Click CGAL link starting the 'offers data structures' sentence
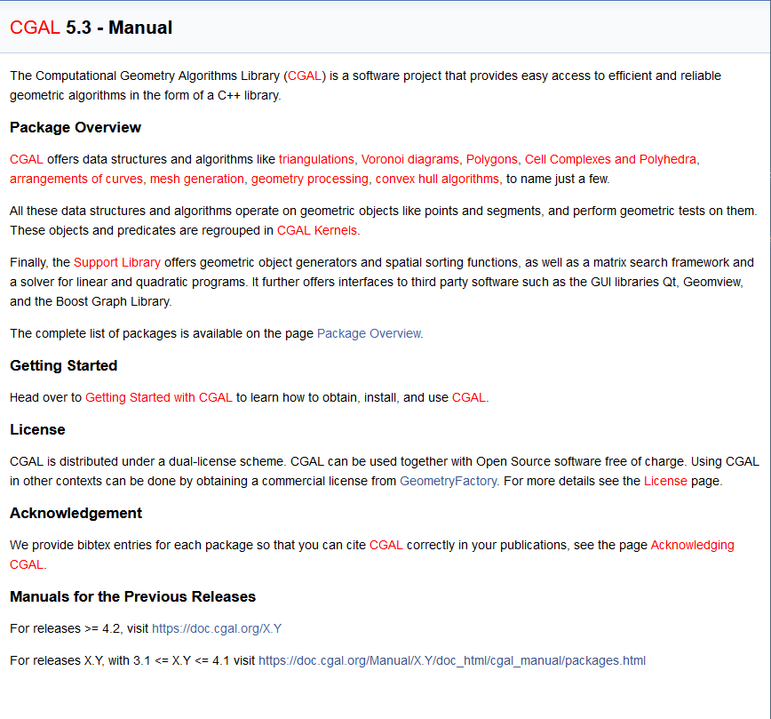This screenshot has height=719, width=771. click(27, 159)
